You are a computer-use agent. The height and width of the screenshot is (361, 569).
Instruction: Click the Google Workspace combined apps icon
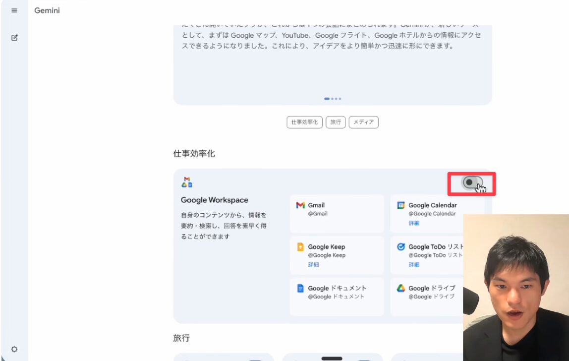coord(187,182)
